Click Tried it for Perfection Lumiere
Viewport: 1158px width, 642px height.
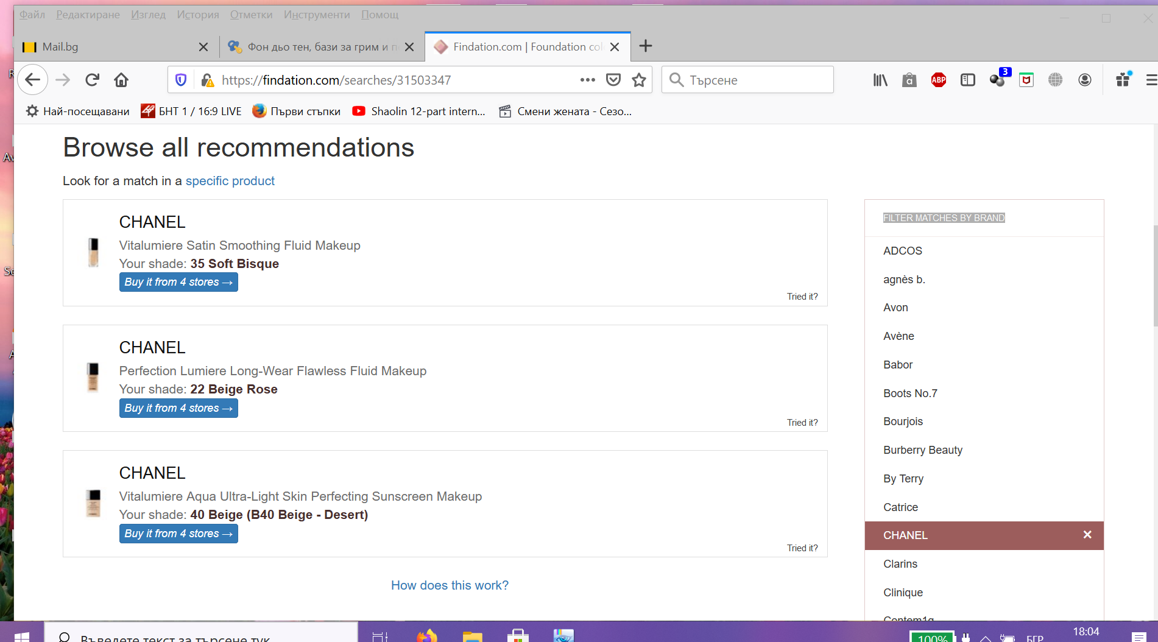tap(802, 422)
